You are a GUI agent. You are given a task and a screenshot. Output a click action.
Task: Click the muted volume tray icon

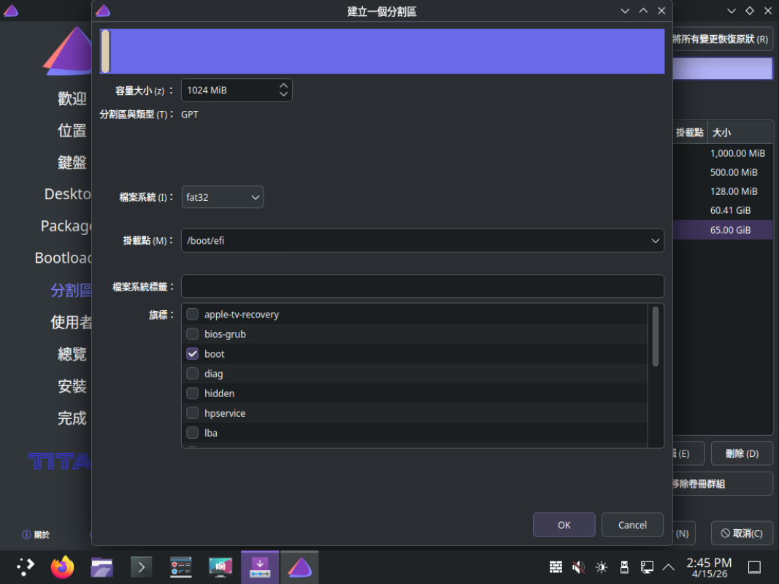[578, 567]
